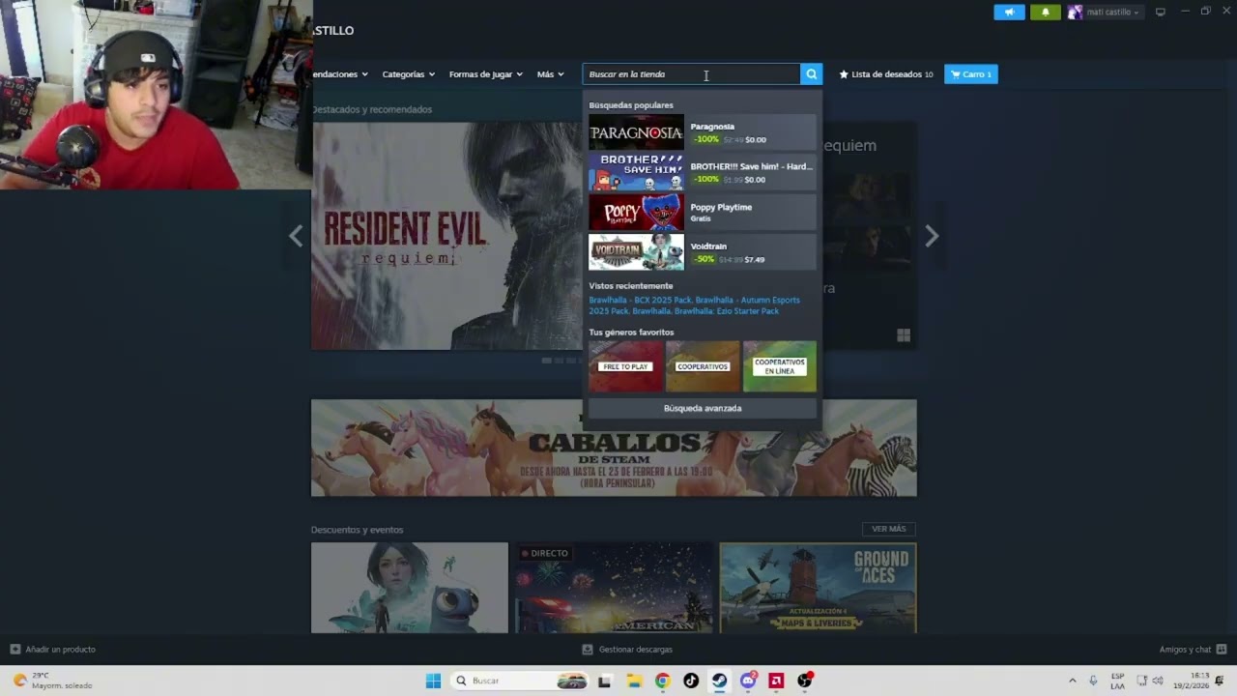Open the DIRECTO live event card
The width and height of the screenshot is (1237, 696).
click(614, 588)
